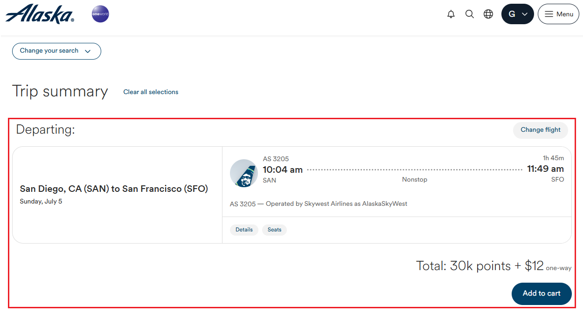Open the flight Details pill
The width and height of the screenshot is (583, 312).
[x=244, y=230]
